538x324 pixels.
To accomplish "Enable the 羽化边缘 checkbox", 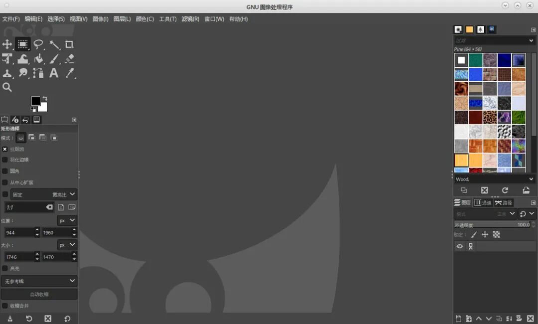I will point(5,160).
